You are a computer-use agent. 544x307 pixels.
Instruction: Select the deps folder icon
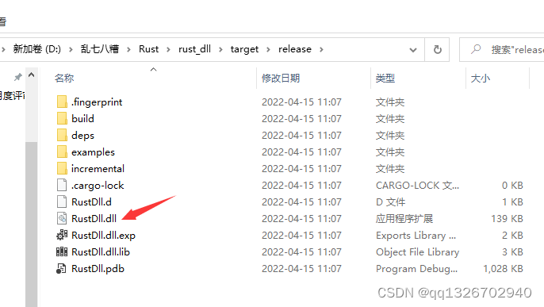coord(62,136)
